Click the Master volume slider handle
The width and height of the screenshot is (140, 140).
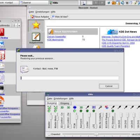pyautogui.click(x=51, y=117)
